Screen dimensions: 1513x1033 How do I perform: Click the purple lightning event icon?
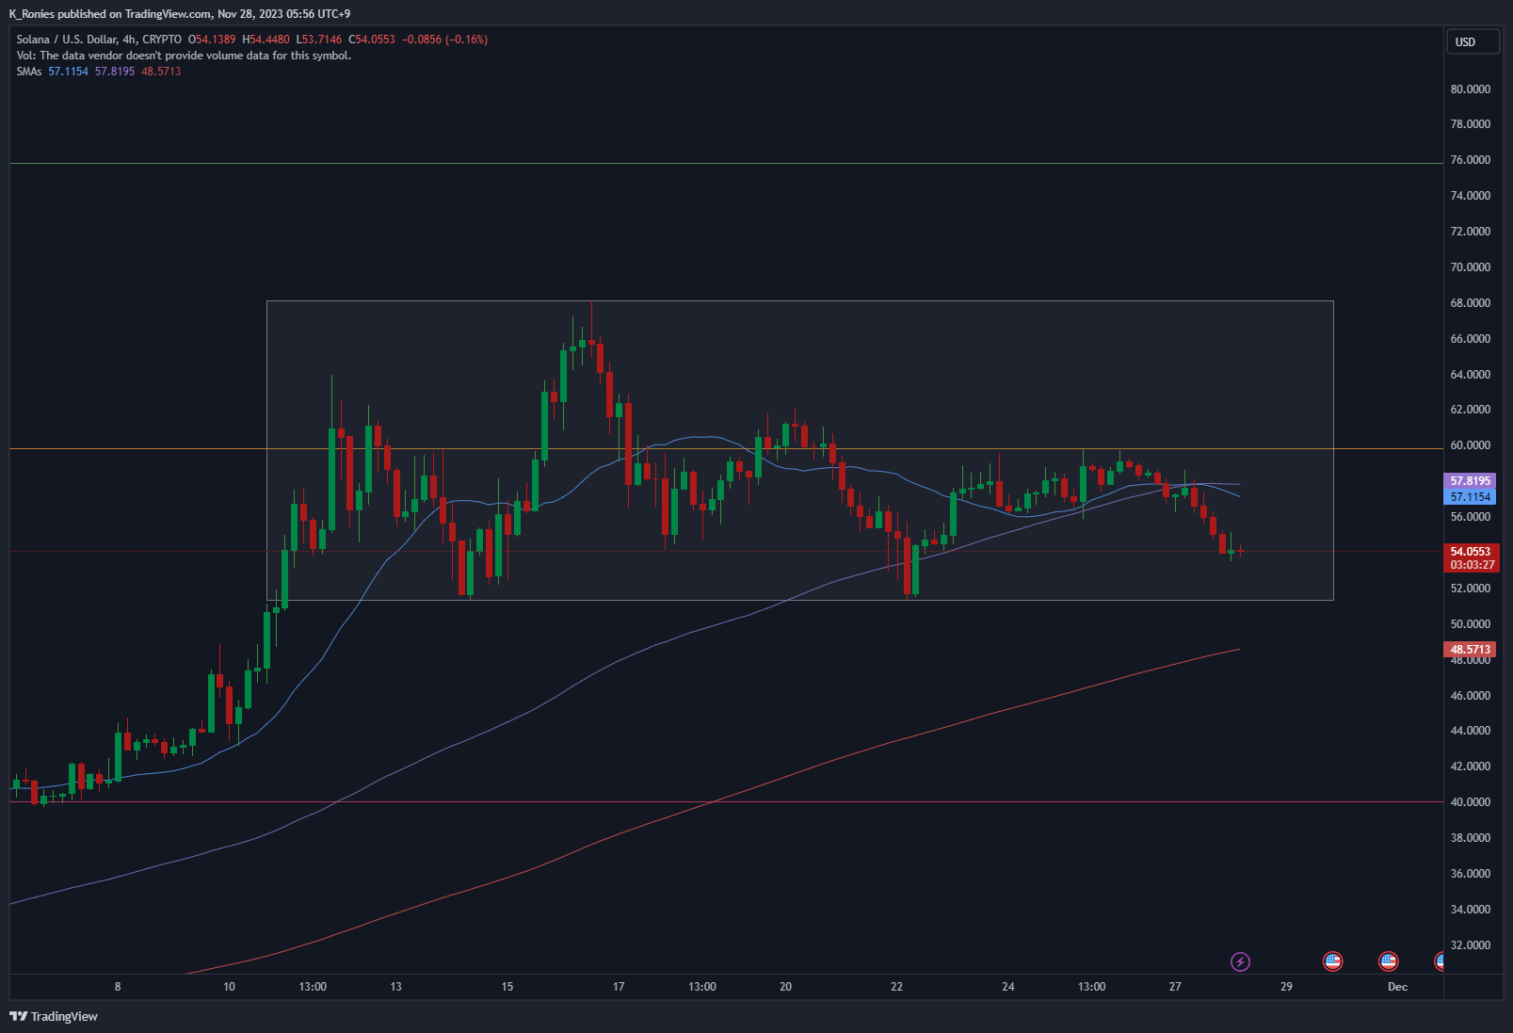pos(1240,961)
